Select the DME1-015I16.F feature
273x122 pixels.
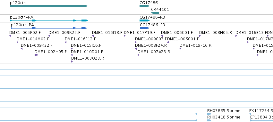click(86, 45)
